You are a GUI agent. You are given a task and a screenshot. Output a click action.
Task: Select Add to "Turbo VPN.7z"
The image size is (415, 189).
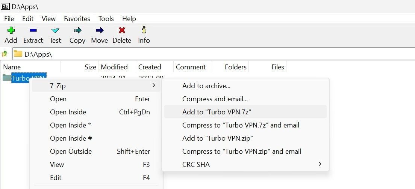click(245, 112)
